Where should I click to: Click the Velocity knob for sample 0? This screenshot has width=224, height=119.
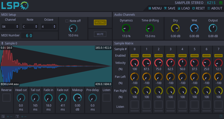click(x=135, y=63)
